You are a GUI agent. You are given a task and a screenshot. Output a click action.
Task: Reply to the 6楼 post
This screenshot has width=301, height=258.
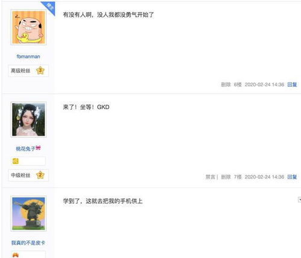pos(292,84)
